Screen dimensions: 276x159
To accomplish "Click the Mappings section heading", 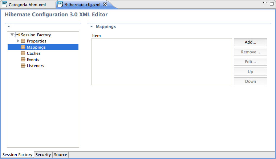I will pos(106,26).
